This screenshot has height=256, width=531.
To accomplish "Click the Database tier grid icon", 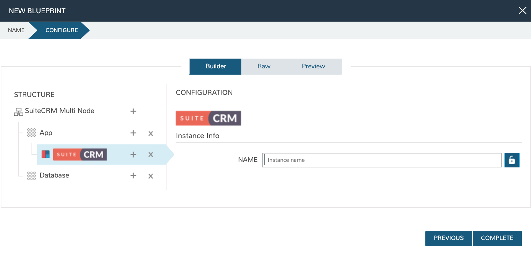I will click(31, 175).
